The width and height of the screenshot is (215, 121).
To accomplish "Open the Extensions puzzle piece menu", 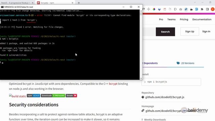I will pos(202,9).
